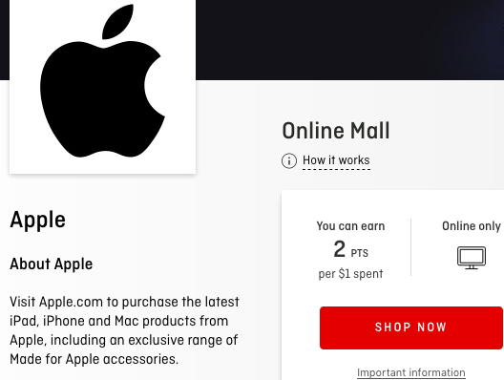Screen dimensions: 504x380
Task: Click the Made for Apple accessories line
Action: point(94,359)
